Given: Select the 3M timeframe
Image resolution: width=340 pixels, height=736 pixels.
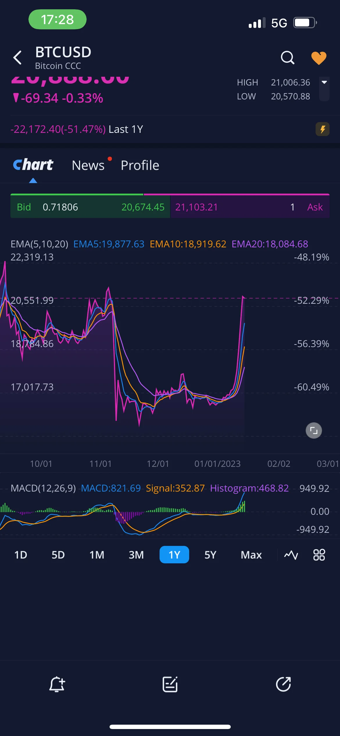Looking at the screenshot, I should (x=136, y=555).
